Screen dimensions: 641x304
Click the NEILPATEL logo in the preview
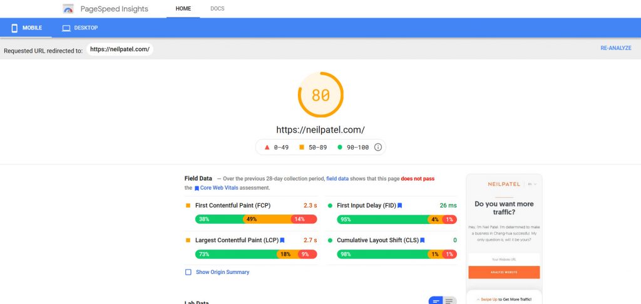click(504, 185)
